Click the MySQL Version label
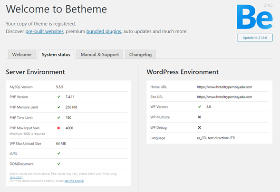 21,87
